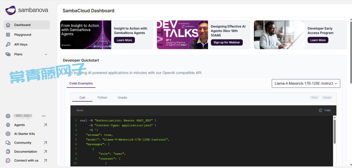Viewport: 352px width, 168px height.
Task: Click Learn More under Developer Early Access
Action: pos(318,40)
